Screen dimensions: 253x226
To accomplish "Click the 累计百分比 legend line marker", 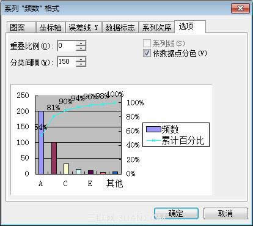I will (x=154, y=141).
